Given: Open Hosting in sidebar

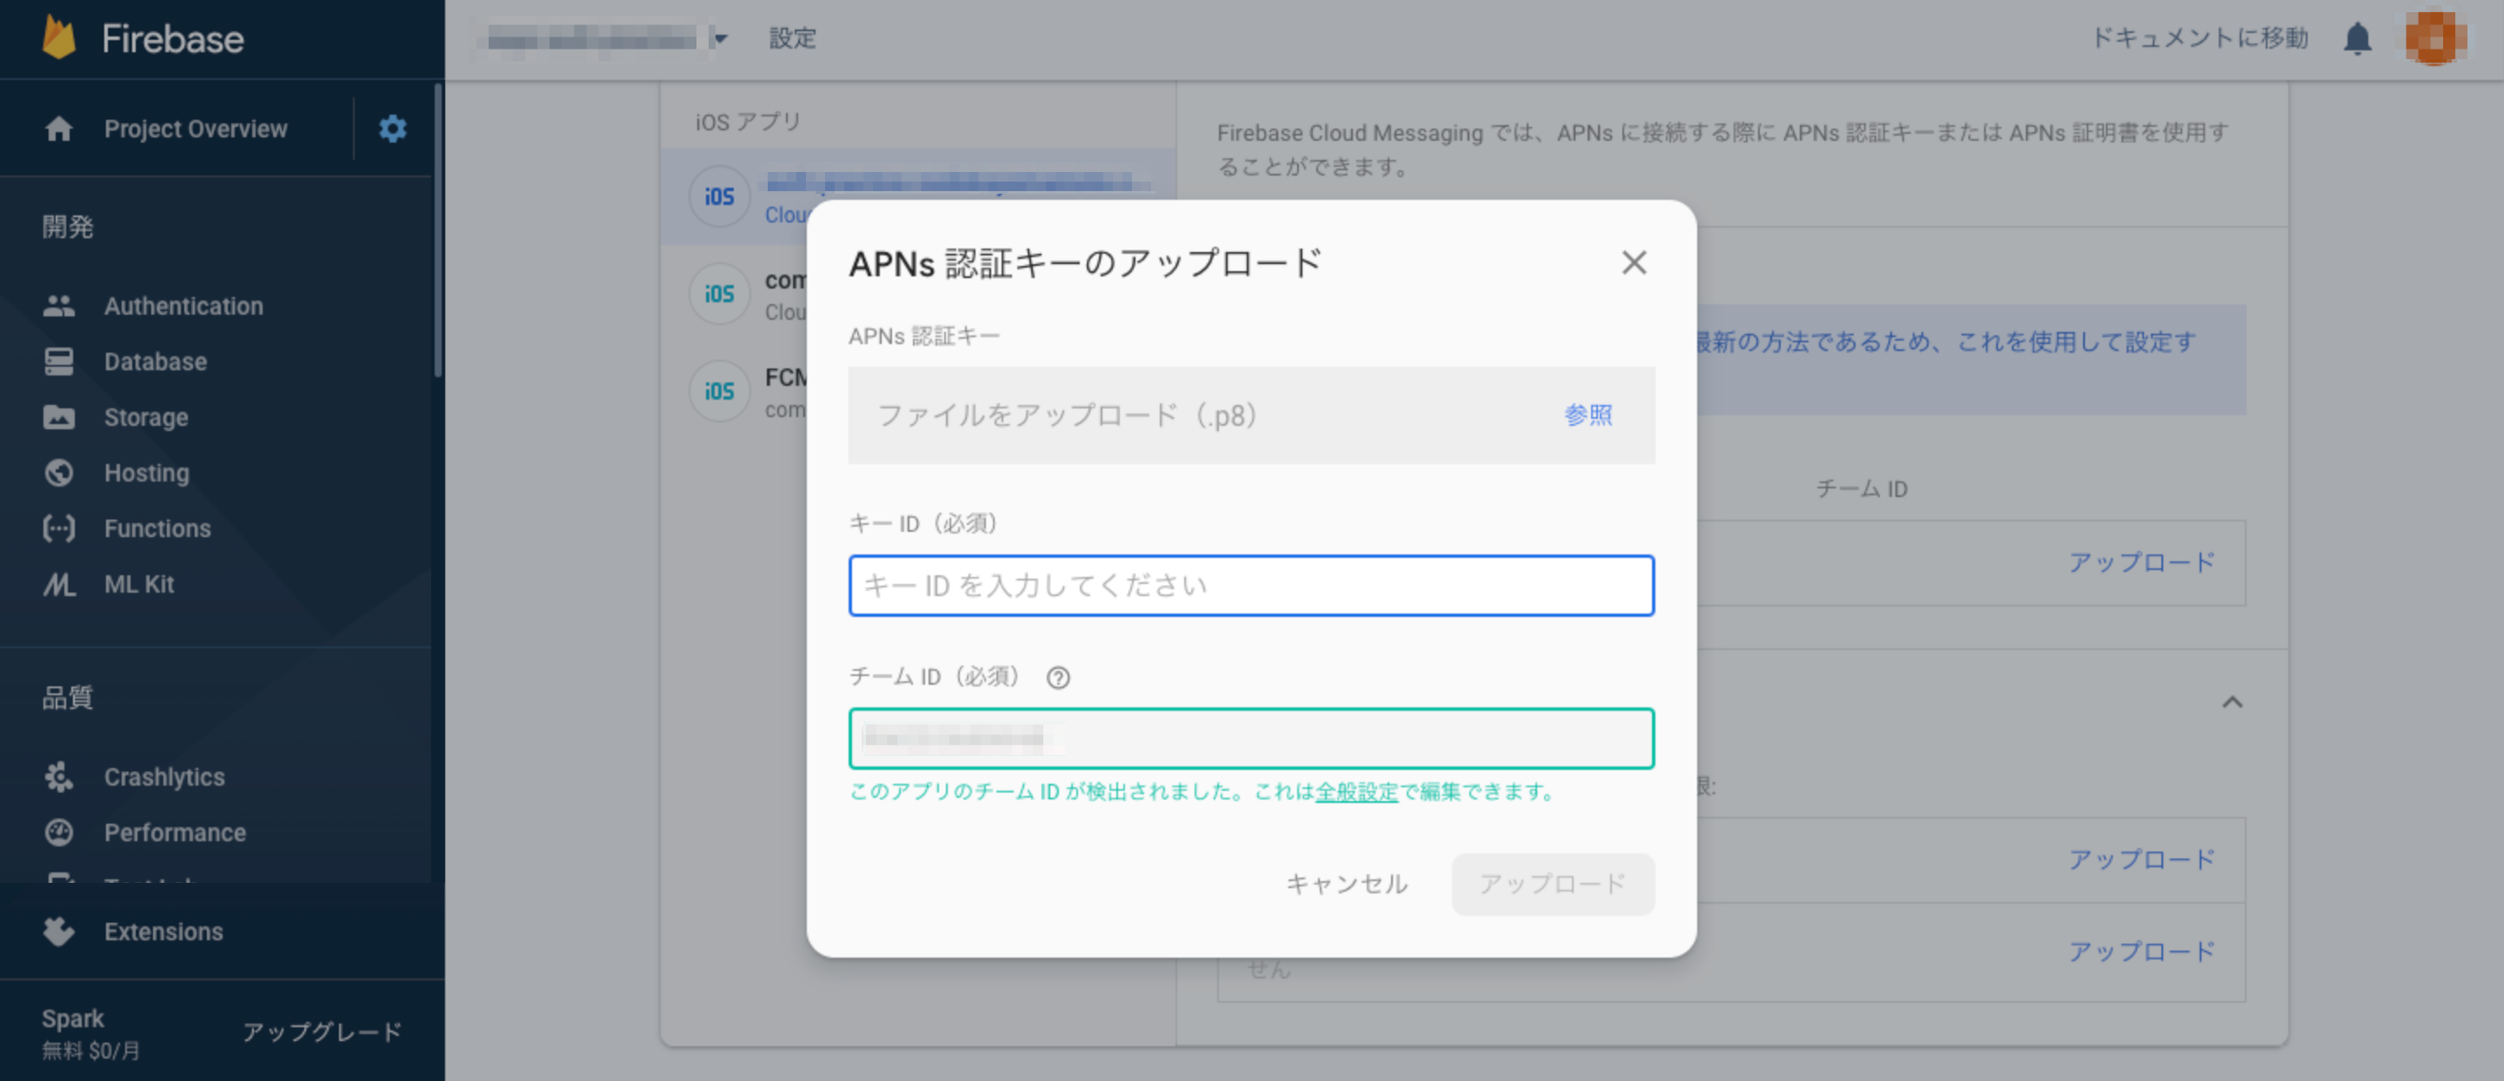Looking at the screenshot, I should coord(147,472).
